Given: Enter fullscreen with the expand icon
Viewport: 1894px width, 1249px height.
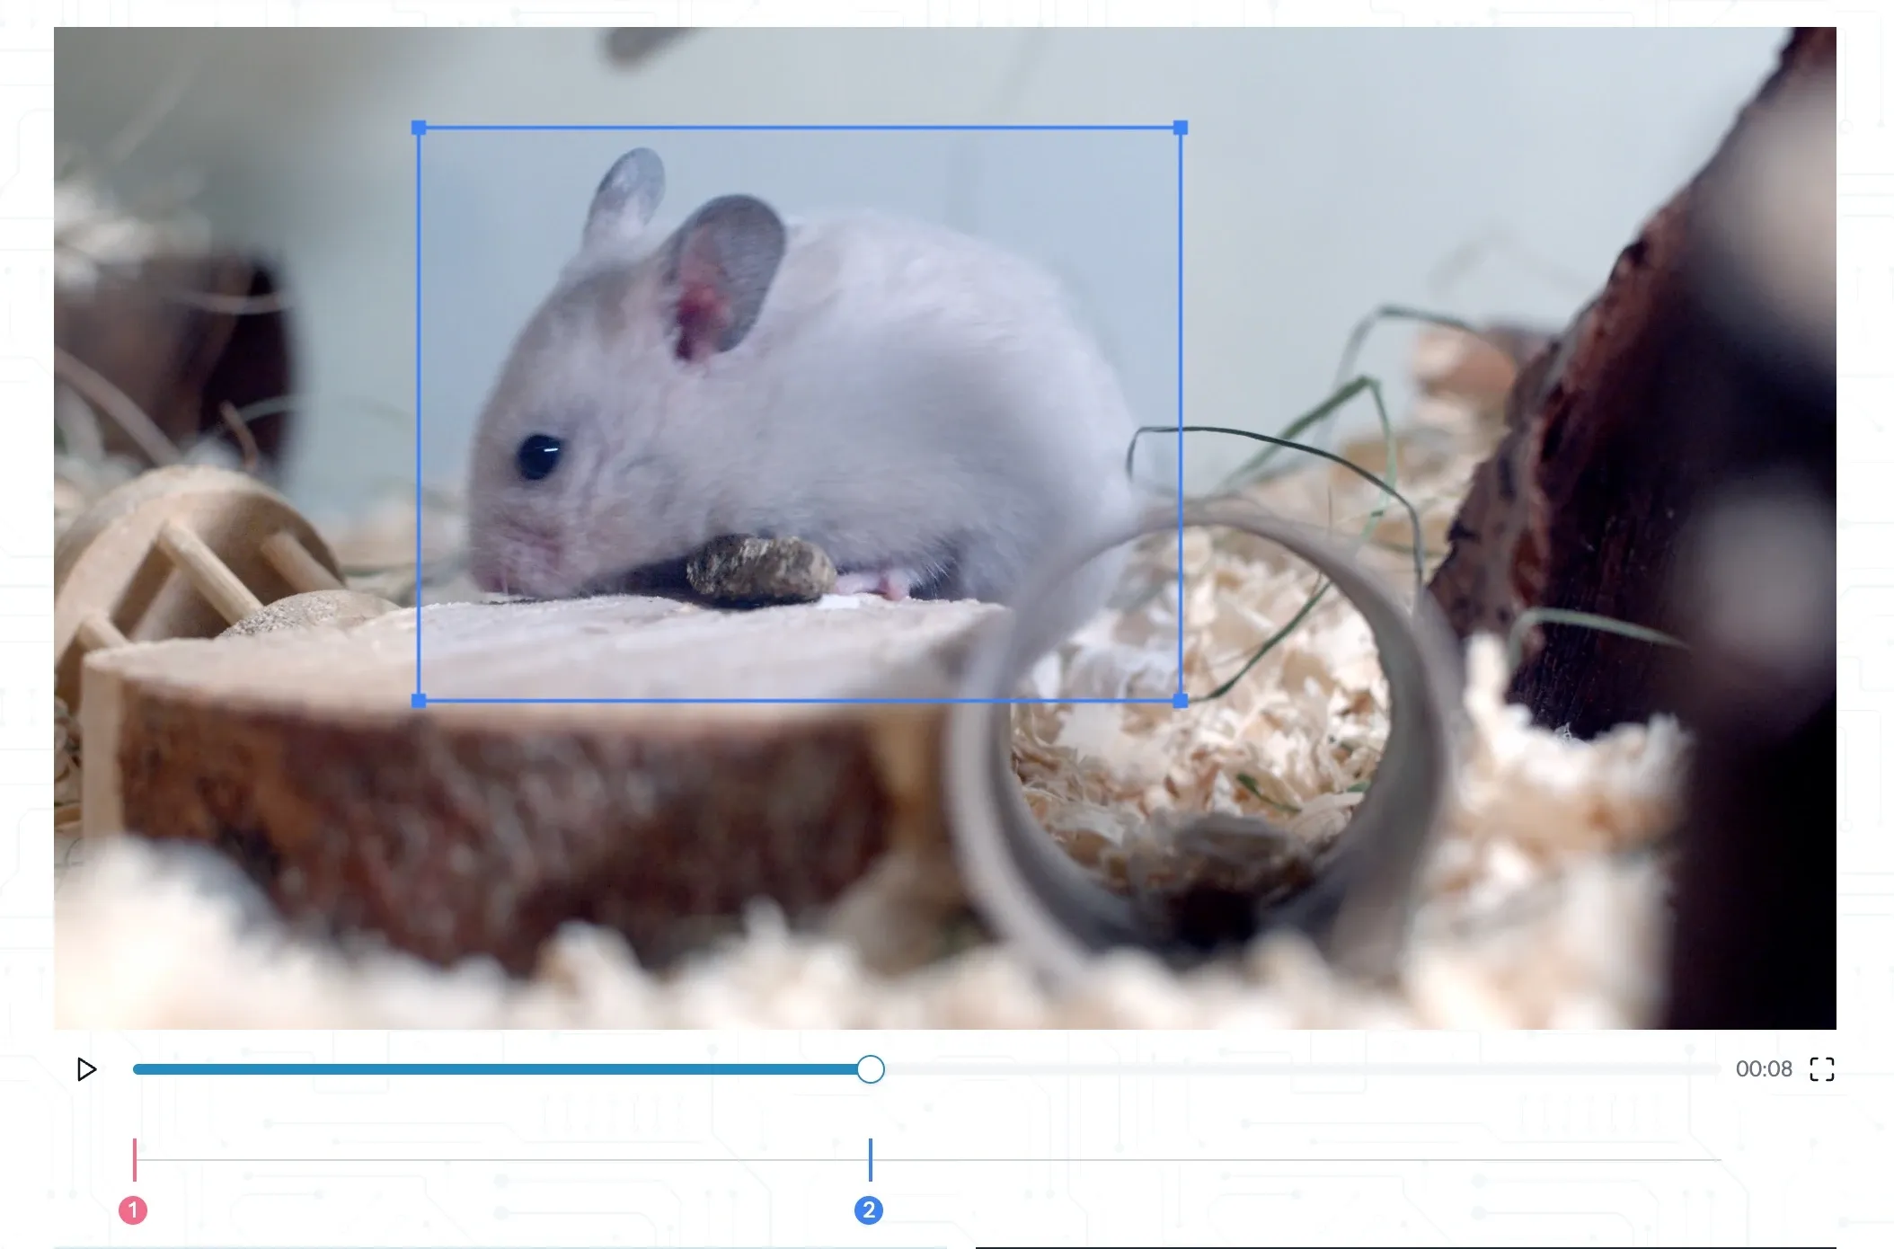Looking at the screenshot, I should [x=1821, y=1069].
